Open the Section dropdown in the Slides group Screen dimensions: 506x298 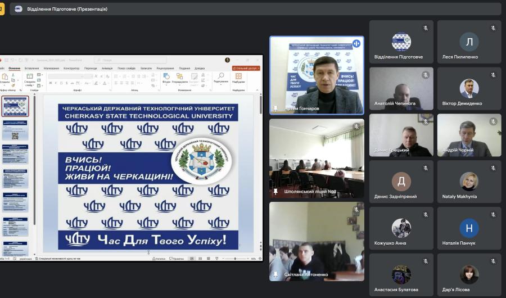tap(39, 85)
